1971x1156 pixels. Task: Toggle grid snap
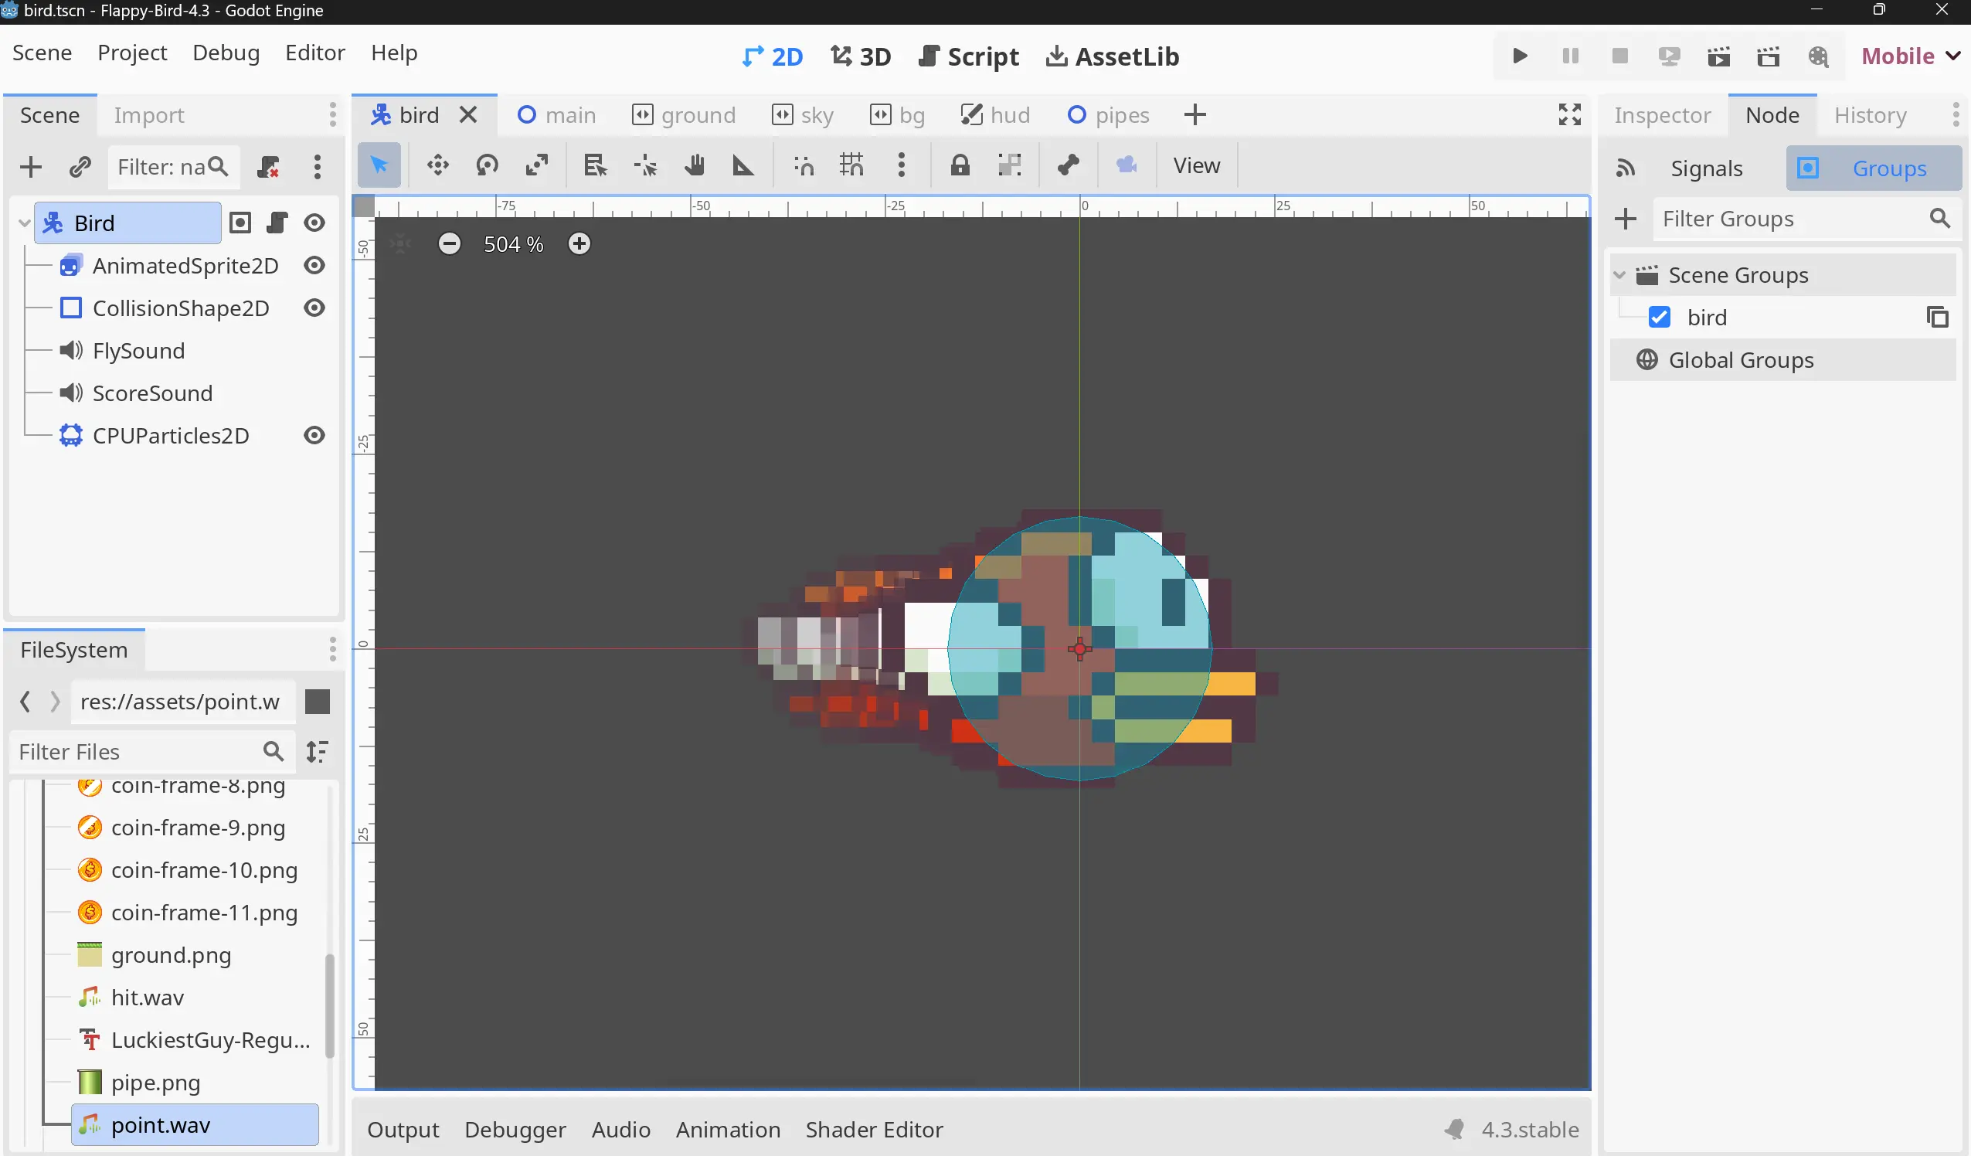coord(851,165)
